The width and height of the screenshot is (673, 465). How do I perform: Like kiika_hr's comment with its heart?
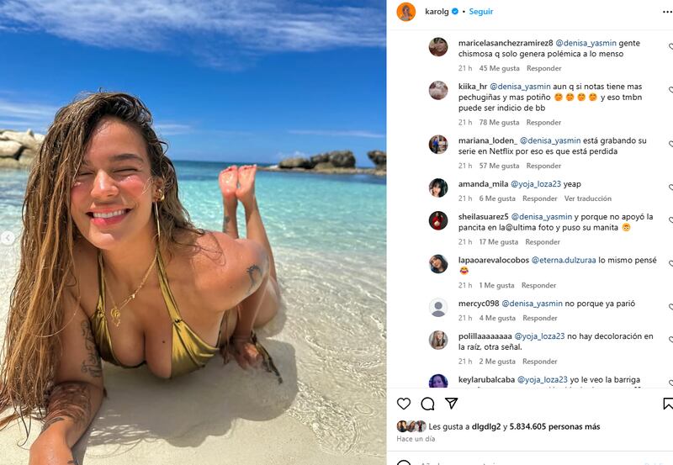pos(670,91)
